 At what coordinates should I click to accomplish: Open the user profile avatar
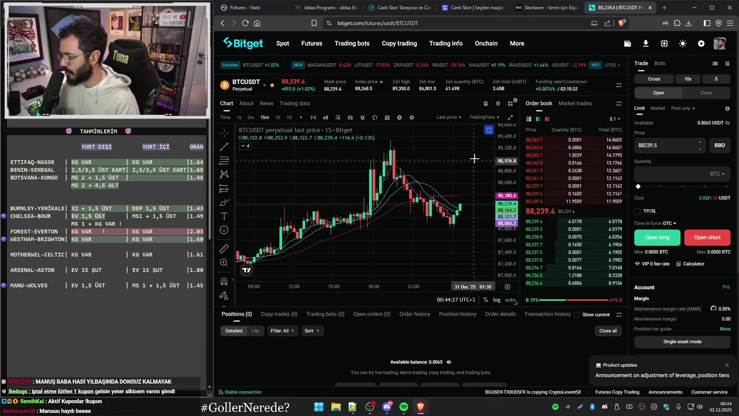point(720,43)
